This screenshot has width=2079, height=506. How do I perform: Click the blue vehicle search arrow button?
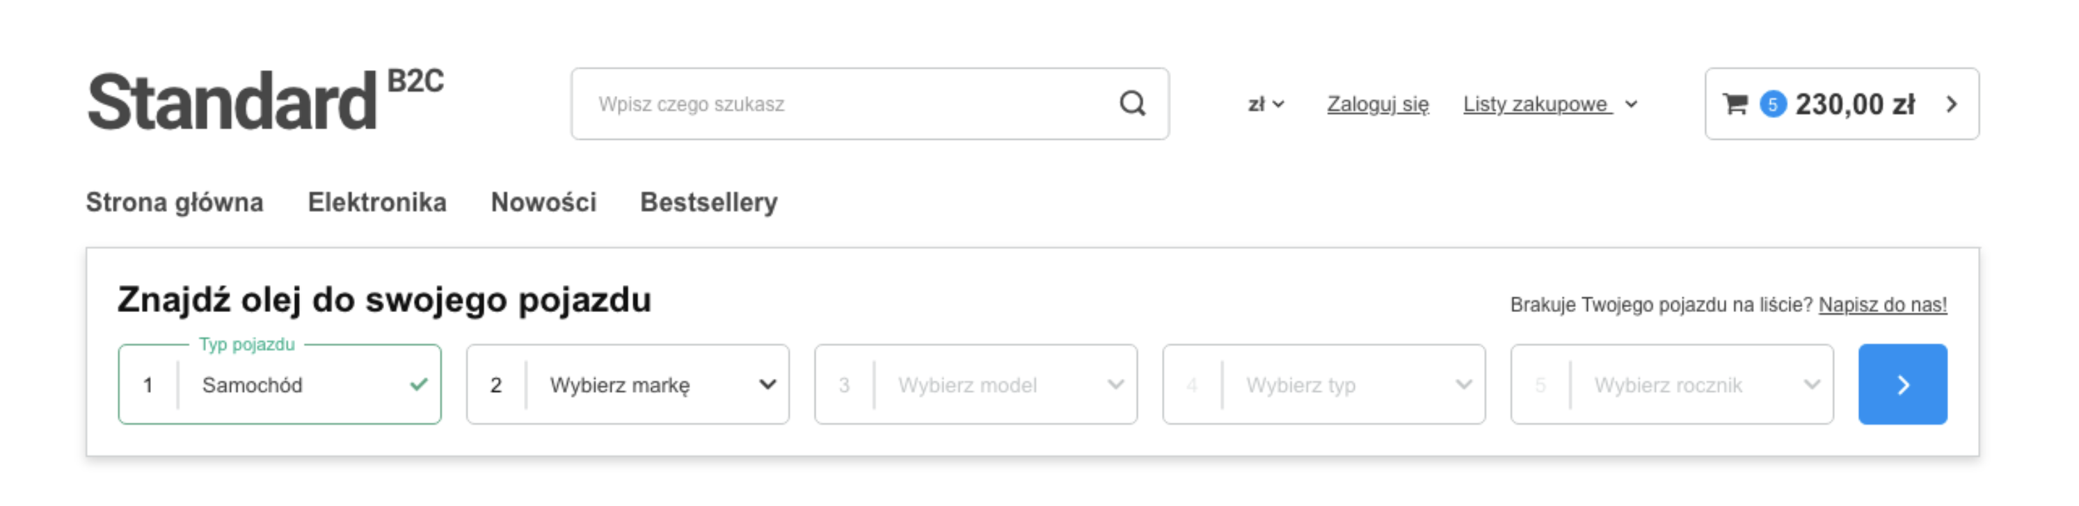click(1902, 384)
